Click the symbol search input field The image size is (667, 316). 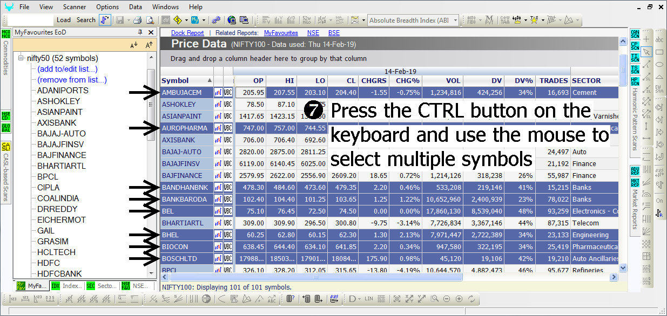(31, 20)
